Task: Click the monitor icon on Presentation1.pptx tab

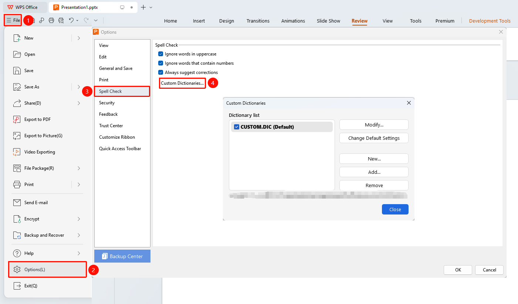Action: [x=122, y=7]
